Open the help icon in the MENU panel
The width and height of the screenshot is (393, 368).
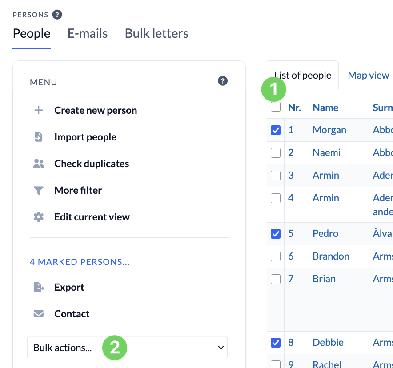point(223,81)
